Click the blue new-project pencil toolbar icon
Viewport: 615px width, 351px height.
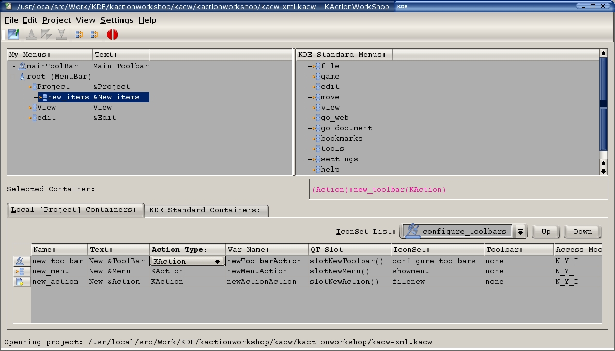point(13,35)
